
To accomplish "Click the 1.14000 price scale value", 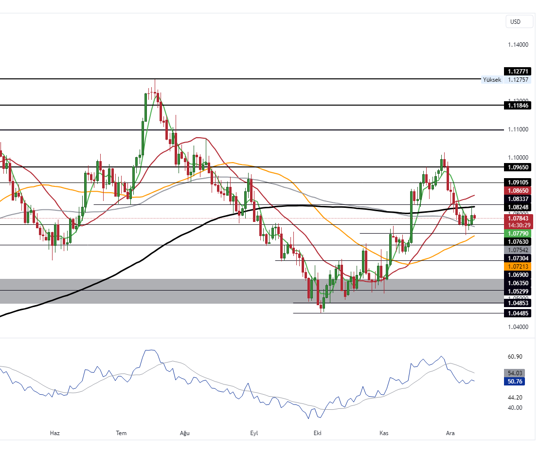I will (518, 45).
